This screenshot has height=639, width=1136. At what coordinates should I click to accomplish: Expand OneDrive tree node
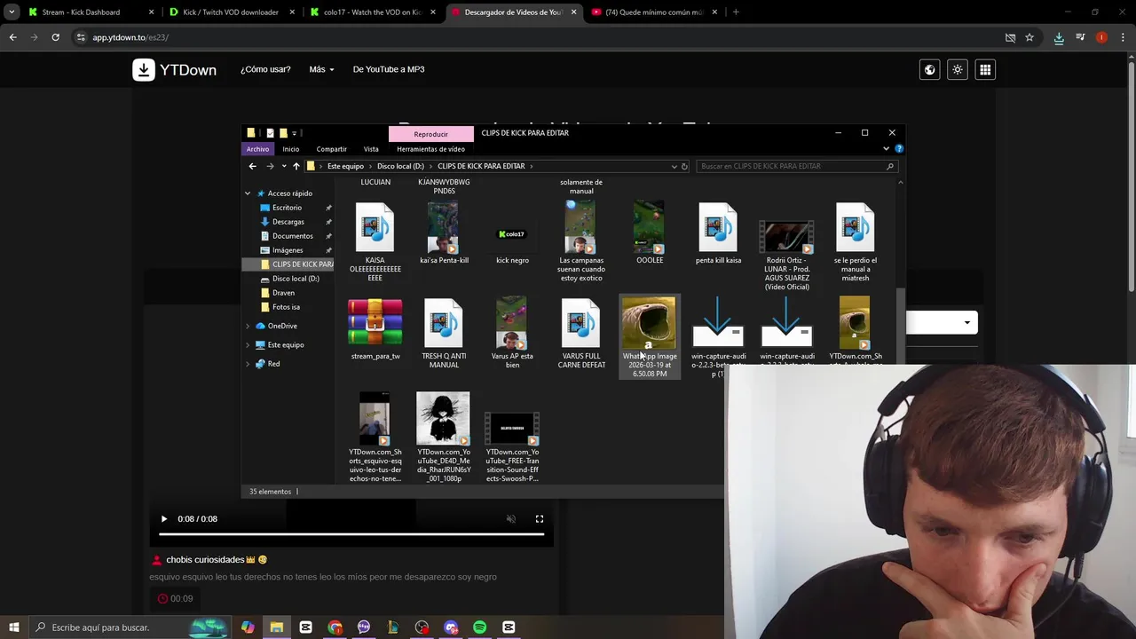(248, 326)
